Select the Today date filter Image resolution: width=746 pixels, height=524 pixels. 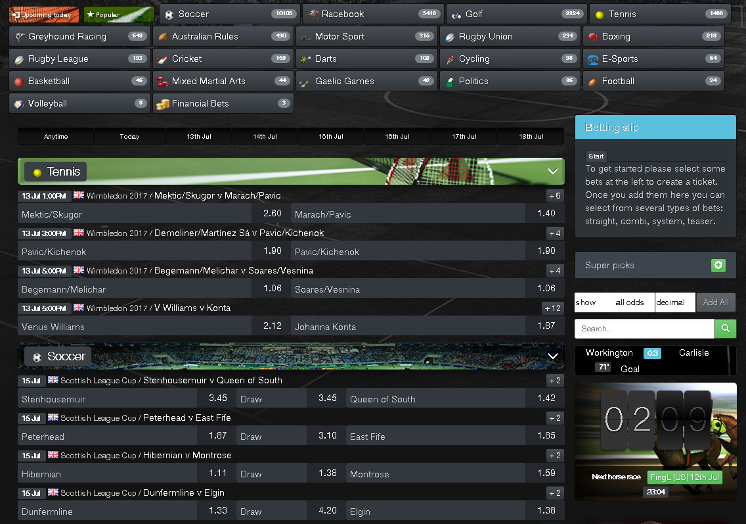click(x=129, y=137)
